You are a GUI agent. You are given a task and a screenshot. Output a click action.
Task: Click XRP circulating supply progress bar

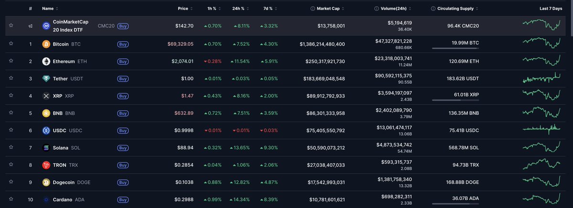click(455, 100)
